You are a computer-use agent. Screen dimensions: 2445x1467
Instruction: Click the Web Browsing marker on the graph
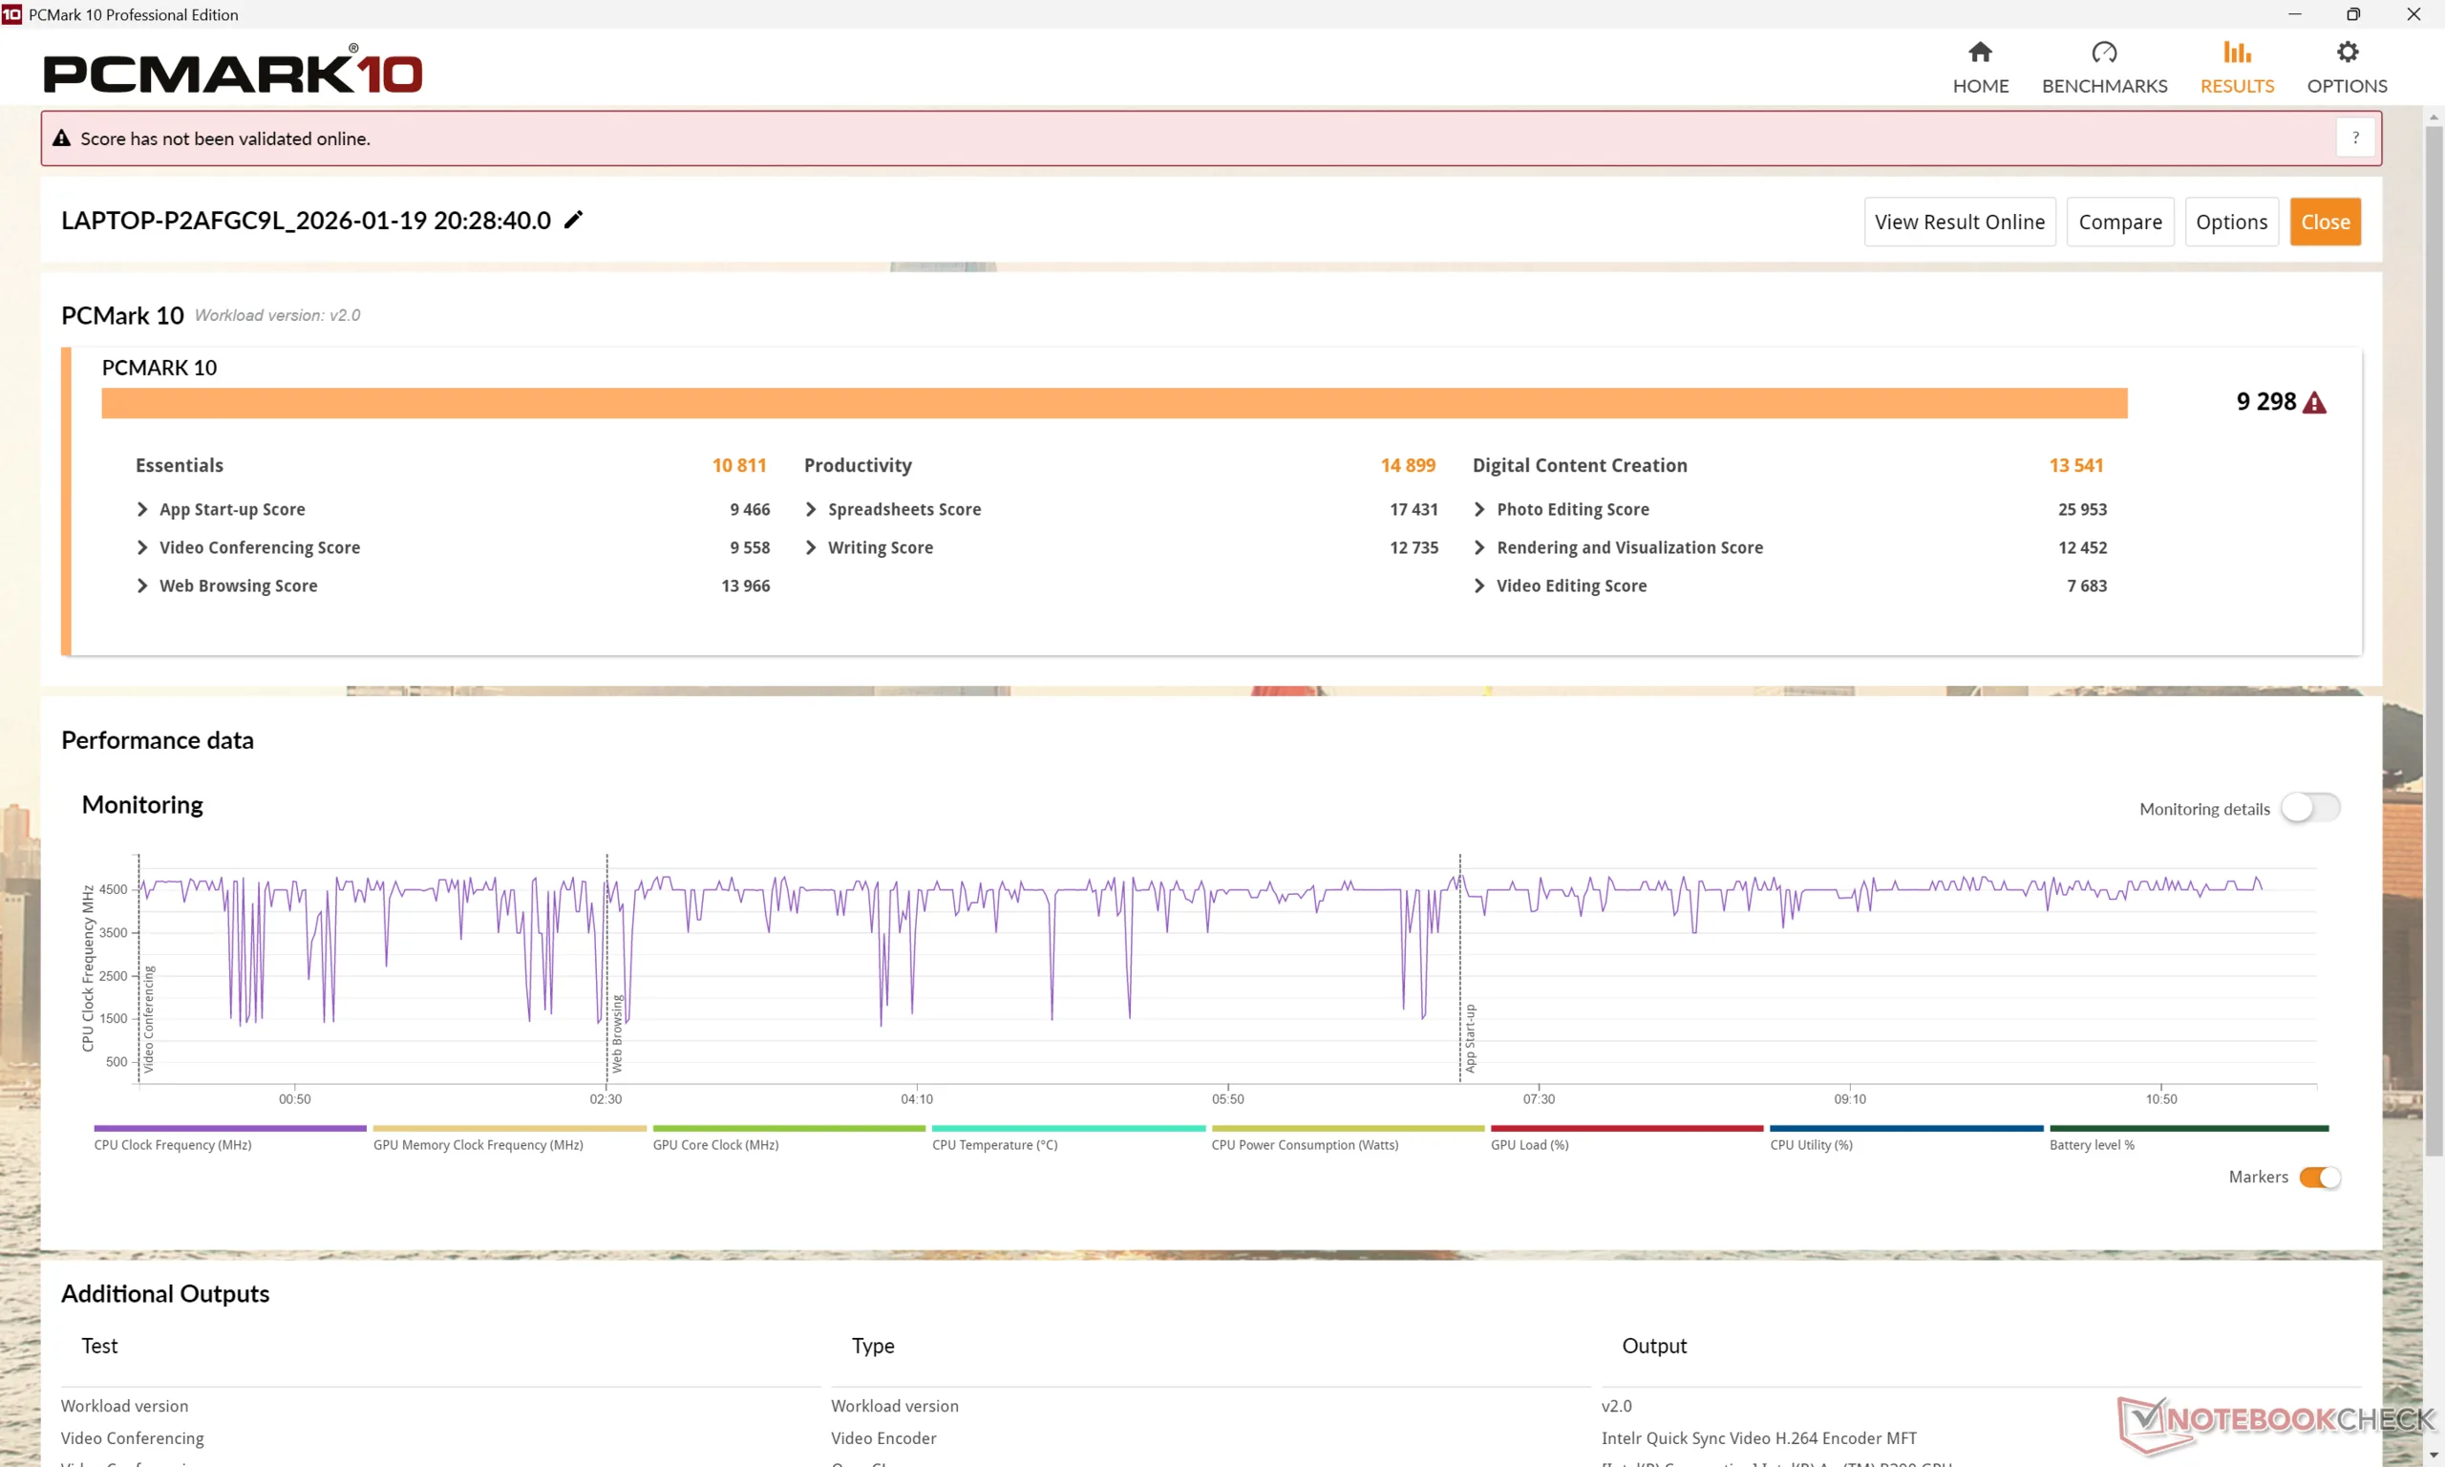click(617, 1033)
